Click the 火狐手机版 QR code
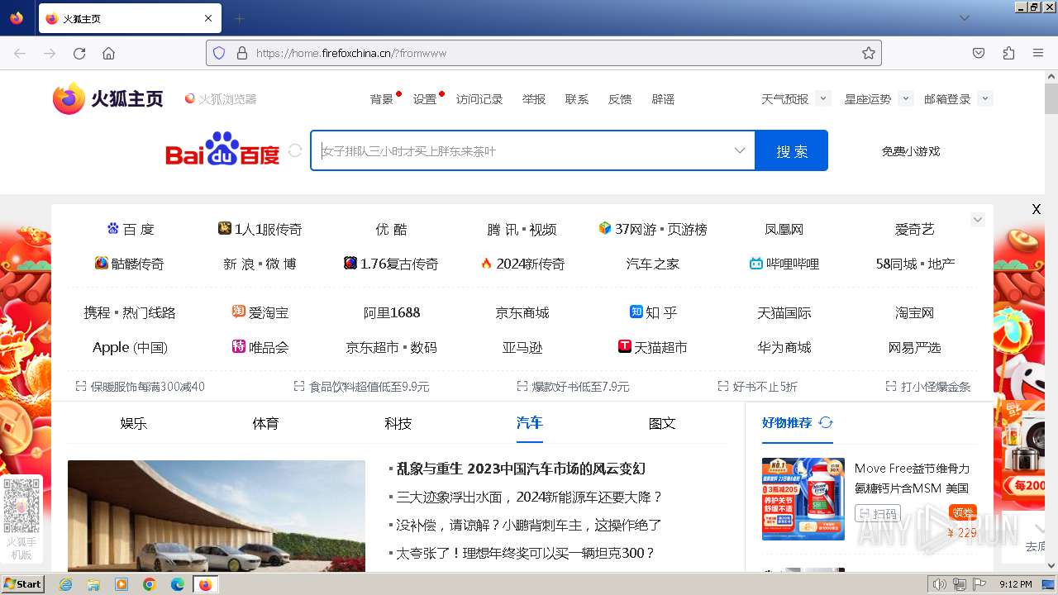Viewport: 1058px width, 595px height. (21, 505)
